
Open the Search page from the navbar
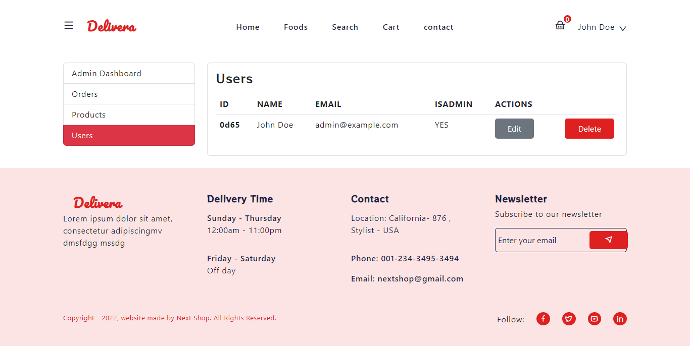coord(345,27)
